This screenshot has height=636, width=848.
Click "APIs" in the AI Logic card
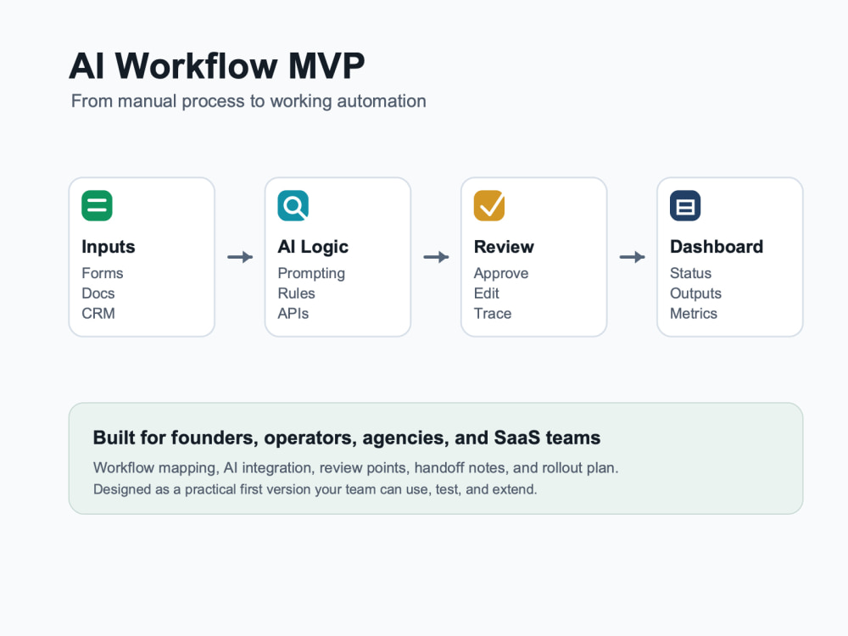[293, 314]
